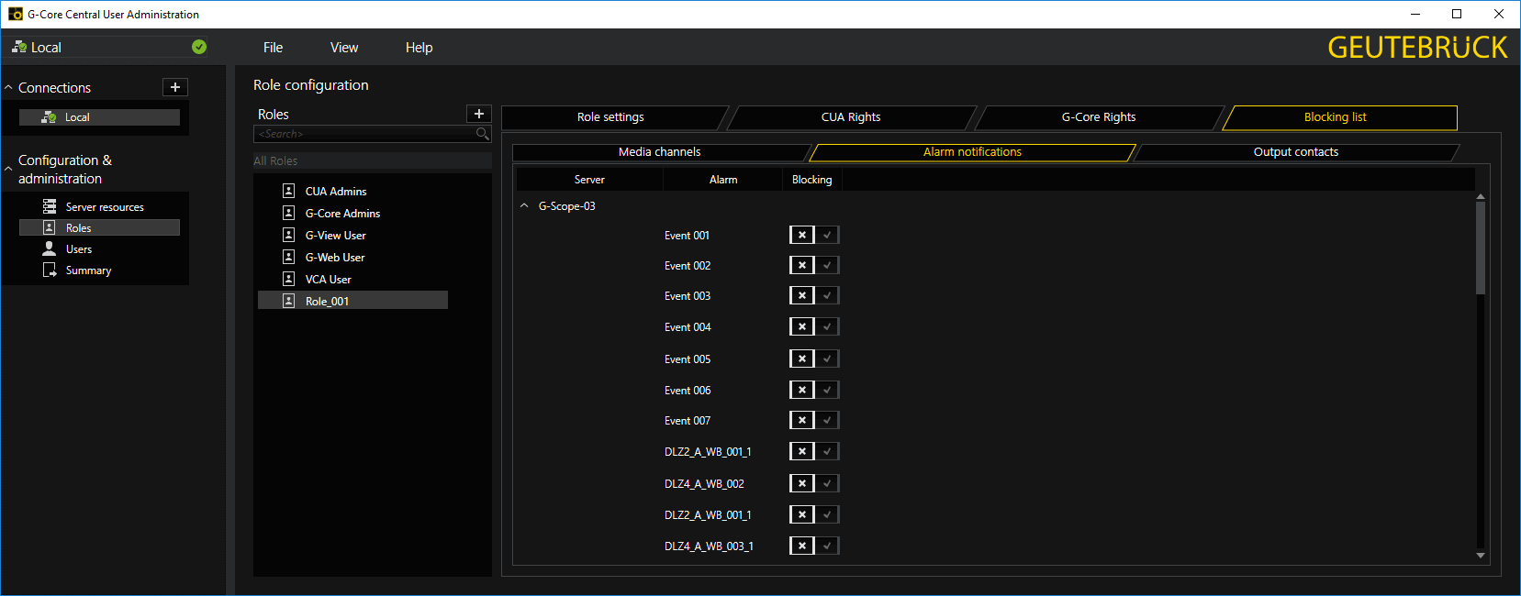The height and width of the screenshot is (596, 1521).
Task: Open the Output contacts sub-tab
Action: [x=1296, y=152]
